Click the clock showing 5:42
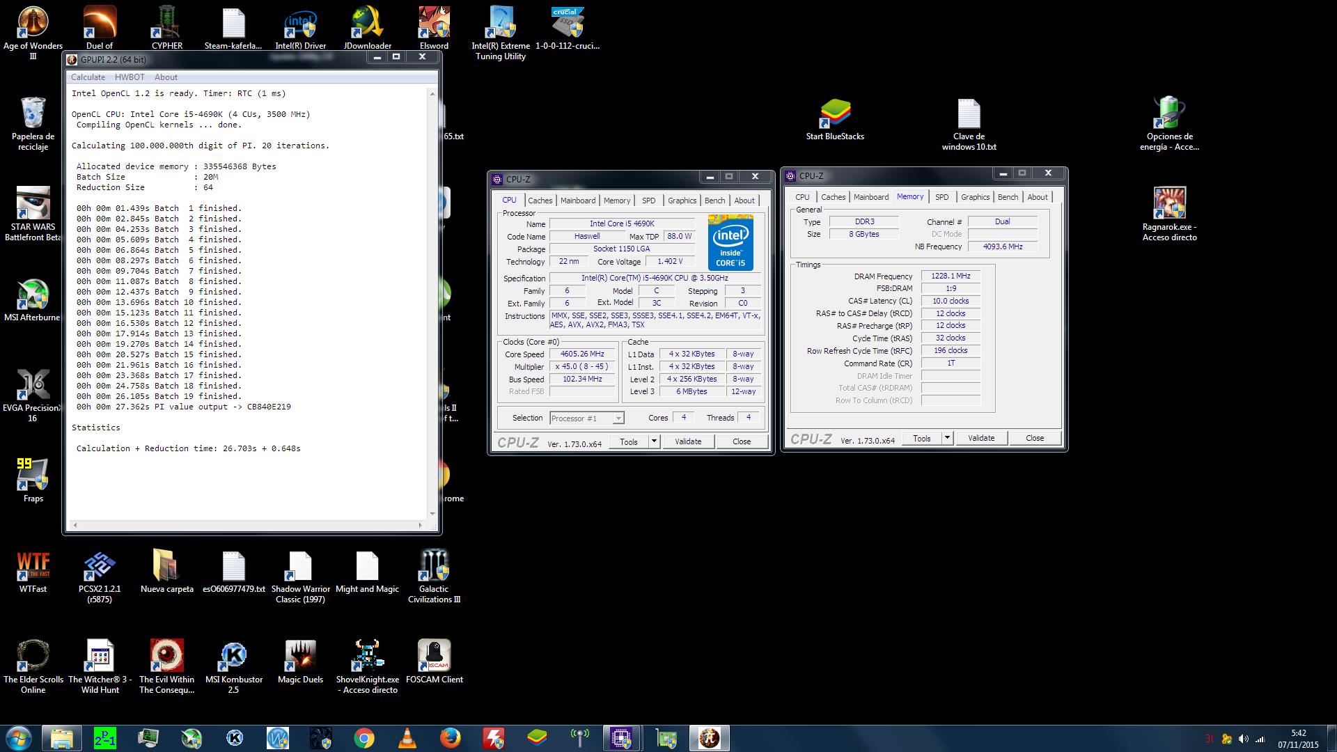Image resolution: width=1337 pixels, height=752 pixels. pos(1298,733)
